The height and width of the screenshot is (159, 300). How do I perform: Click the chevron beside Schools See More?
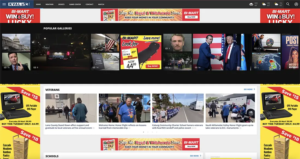200,156
